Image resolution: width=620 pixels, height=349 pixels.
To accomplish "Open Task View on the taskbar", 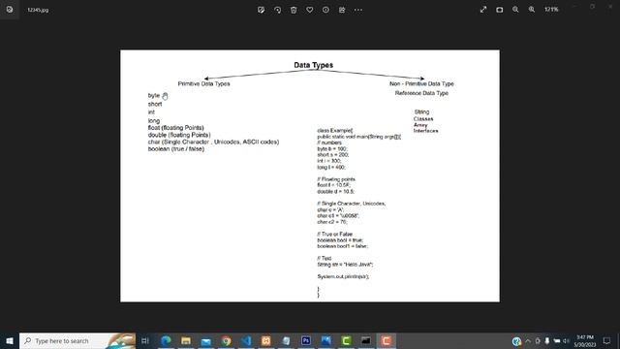I will pos(145,340).
